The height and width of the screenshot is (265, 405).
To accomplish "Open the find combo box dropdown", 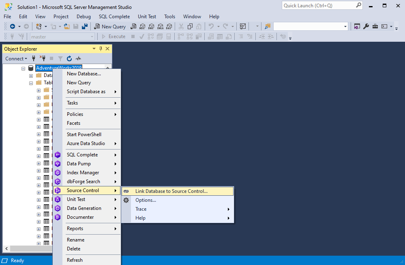I will (345, 26).
